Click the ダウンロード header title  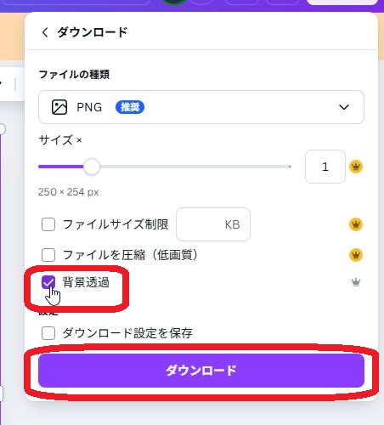[x=93, y=32]
